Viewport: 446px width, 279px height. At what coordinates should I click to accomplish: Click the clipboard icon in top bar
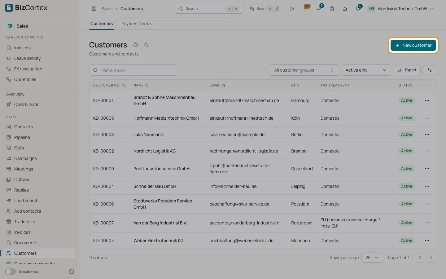coord(332,9)
